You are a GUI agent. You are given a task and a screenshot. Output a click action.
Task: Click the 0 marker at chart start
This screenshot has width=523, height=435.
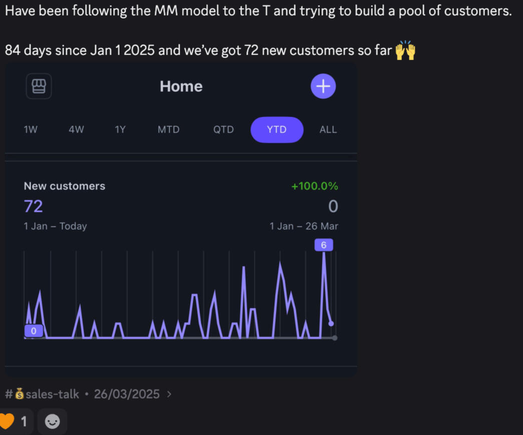[x=34, y=331]
